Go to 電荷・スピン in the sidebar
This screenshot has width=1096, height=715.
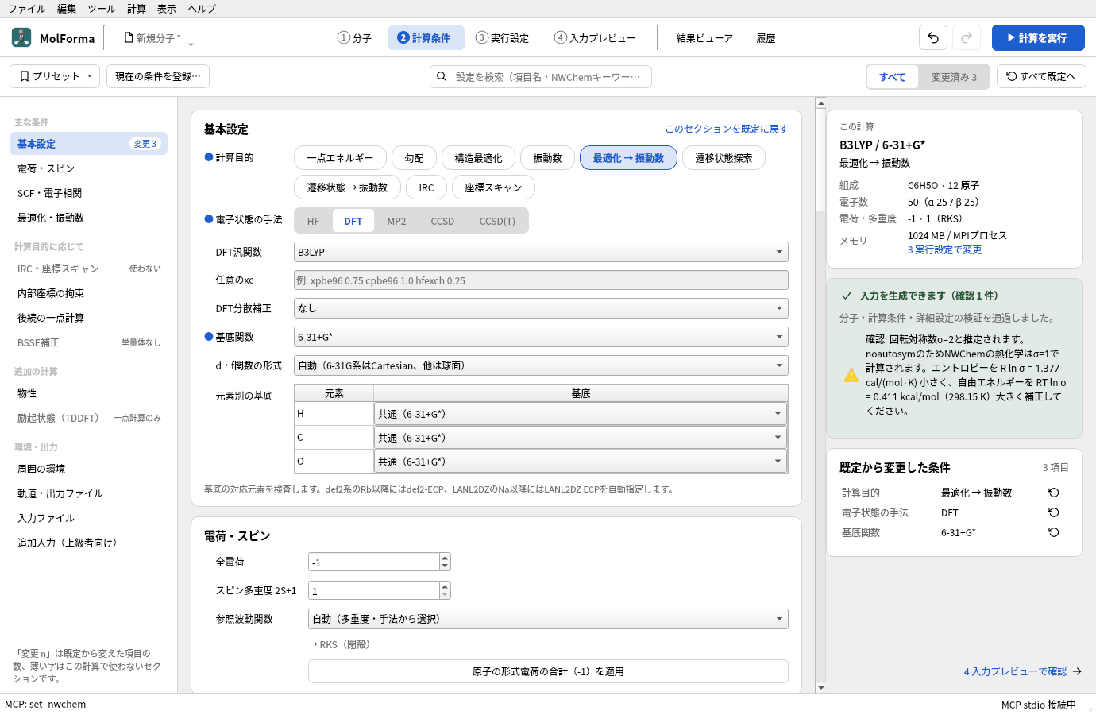coord(88,168)
